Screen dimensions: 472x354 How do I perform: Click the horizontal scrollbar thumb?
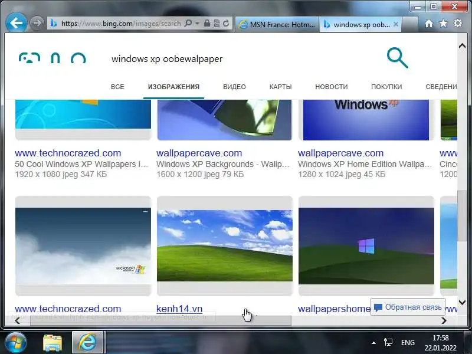tap(160, 321)
